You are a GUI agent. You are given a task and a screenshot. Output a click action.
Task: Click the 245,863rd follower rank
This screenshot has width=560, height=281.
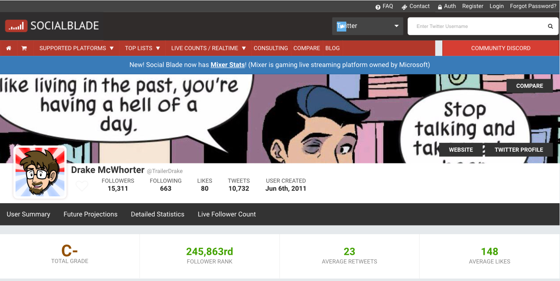click(x=210, y=251)
